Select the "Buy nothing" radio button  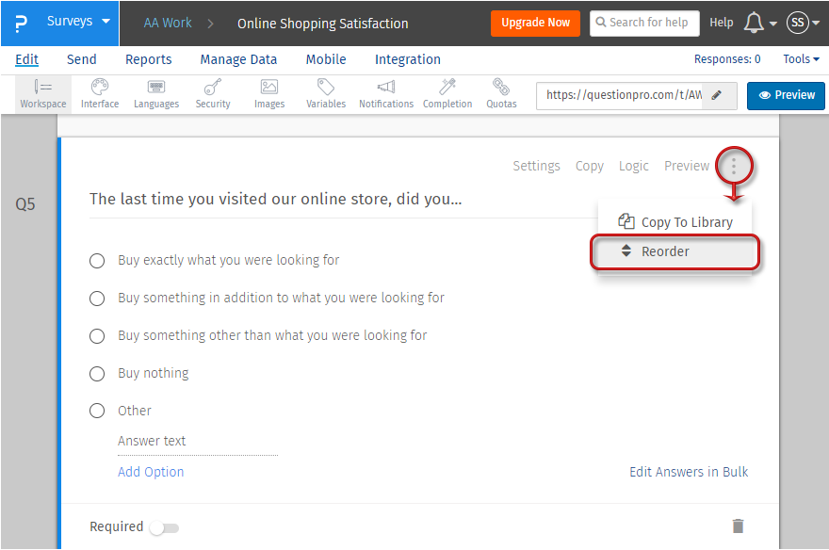pos(97,374)
